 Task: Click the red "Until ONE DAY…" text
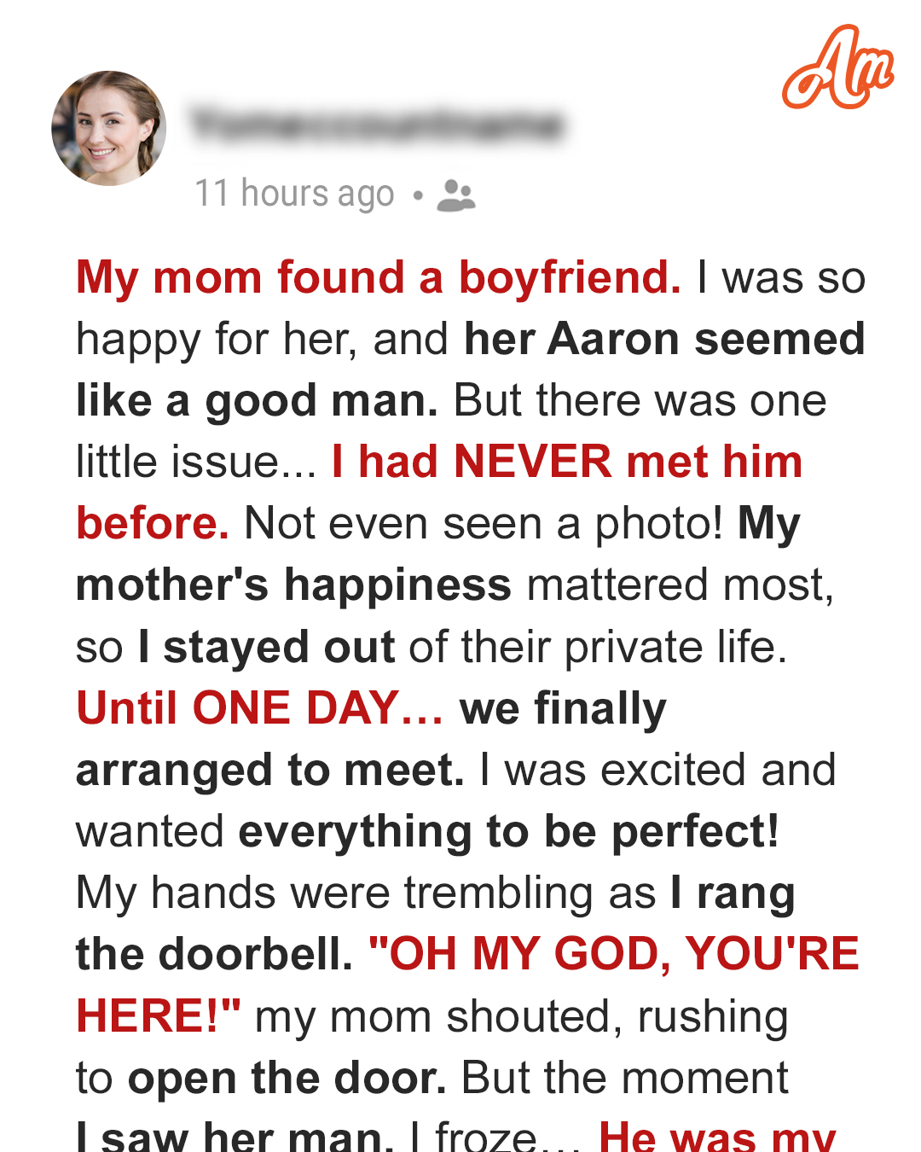pos(260,708)
